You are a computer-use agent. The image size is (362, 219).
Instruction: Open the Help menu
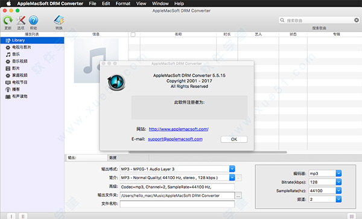[179, 4]
